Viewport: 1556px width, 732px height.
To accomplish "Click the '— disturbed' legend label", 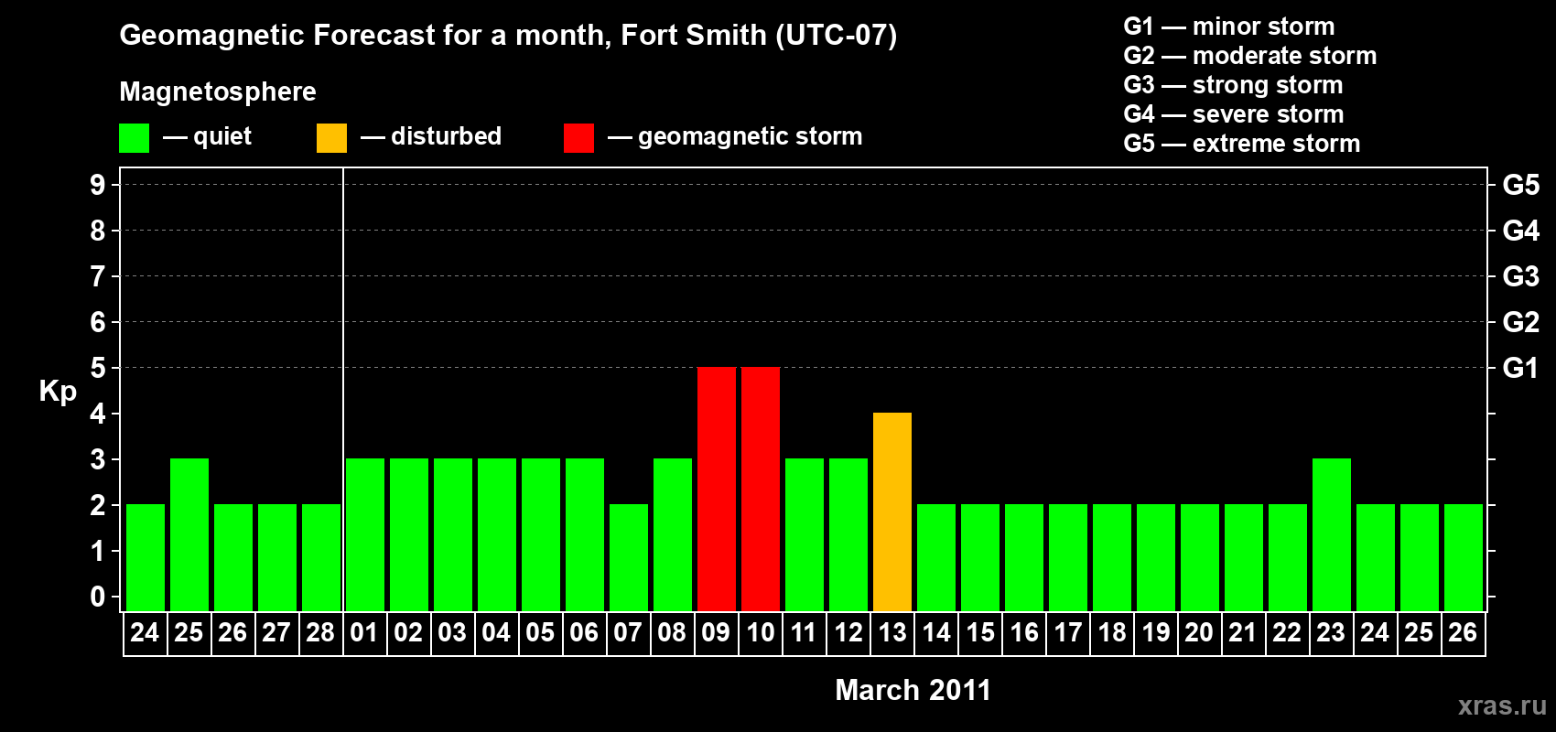I will click(x=431, y=136).
